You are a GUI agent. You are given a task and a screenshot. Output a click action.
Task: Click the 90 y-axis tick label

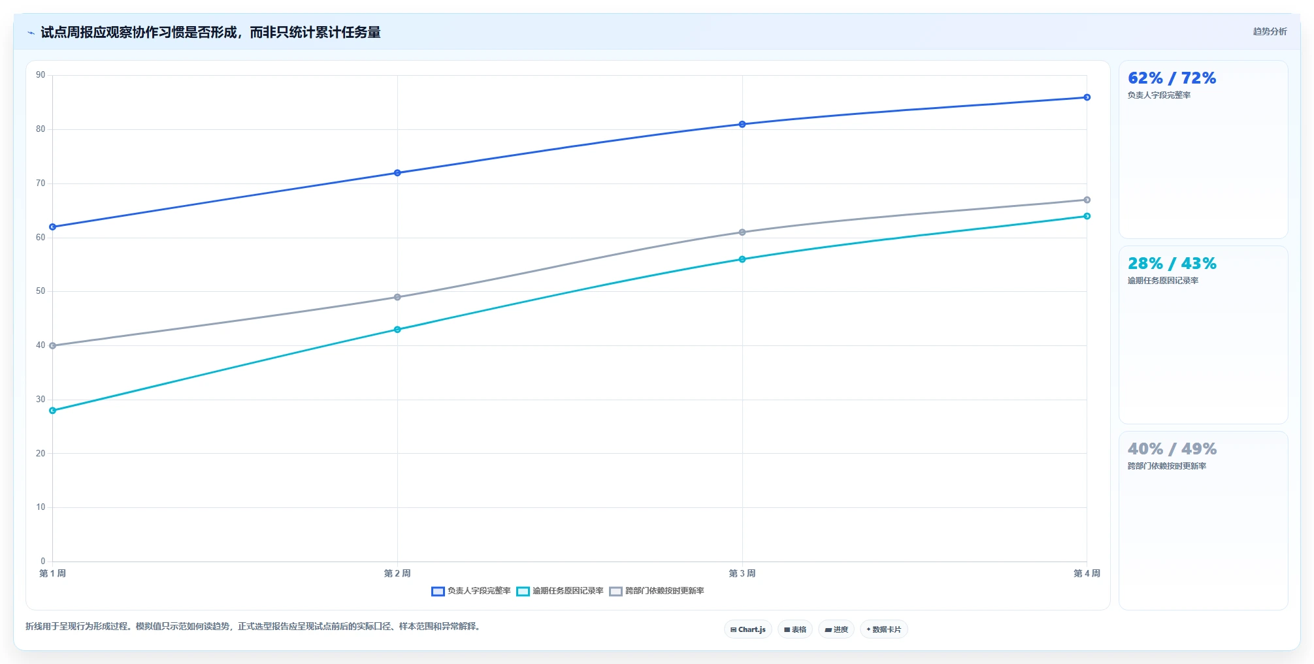tap(41, 75)
